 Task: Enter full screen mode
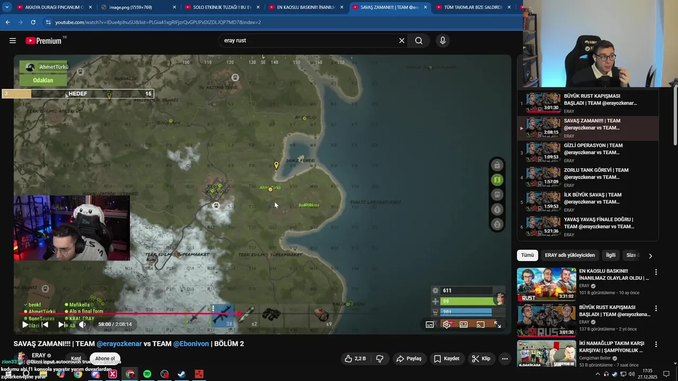[x=497, y=324]
